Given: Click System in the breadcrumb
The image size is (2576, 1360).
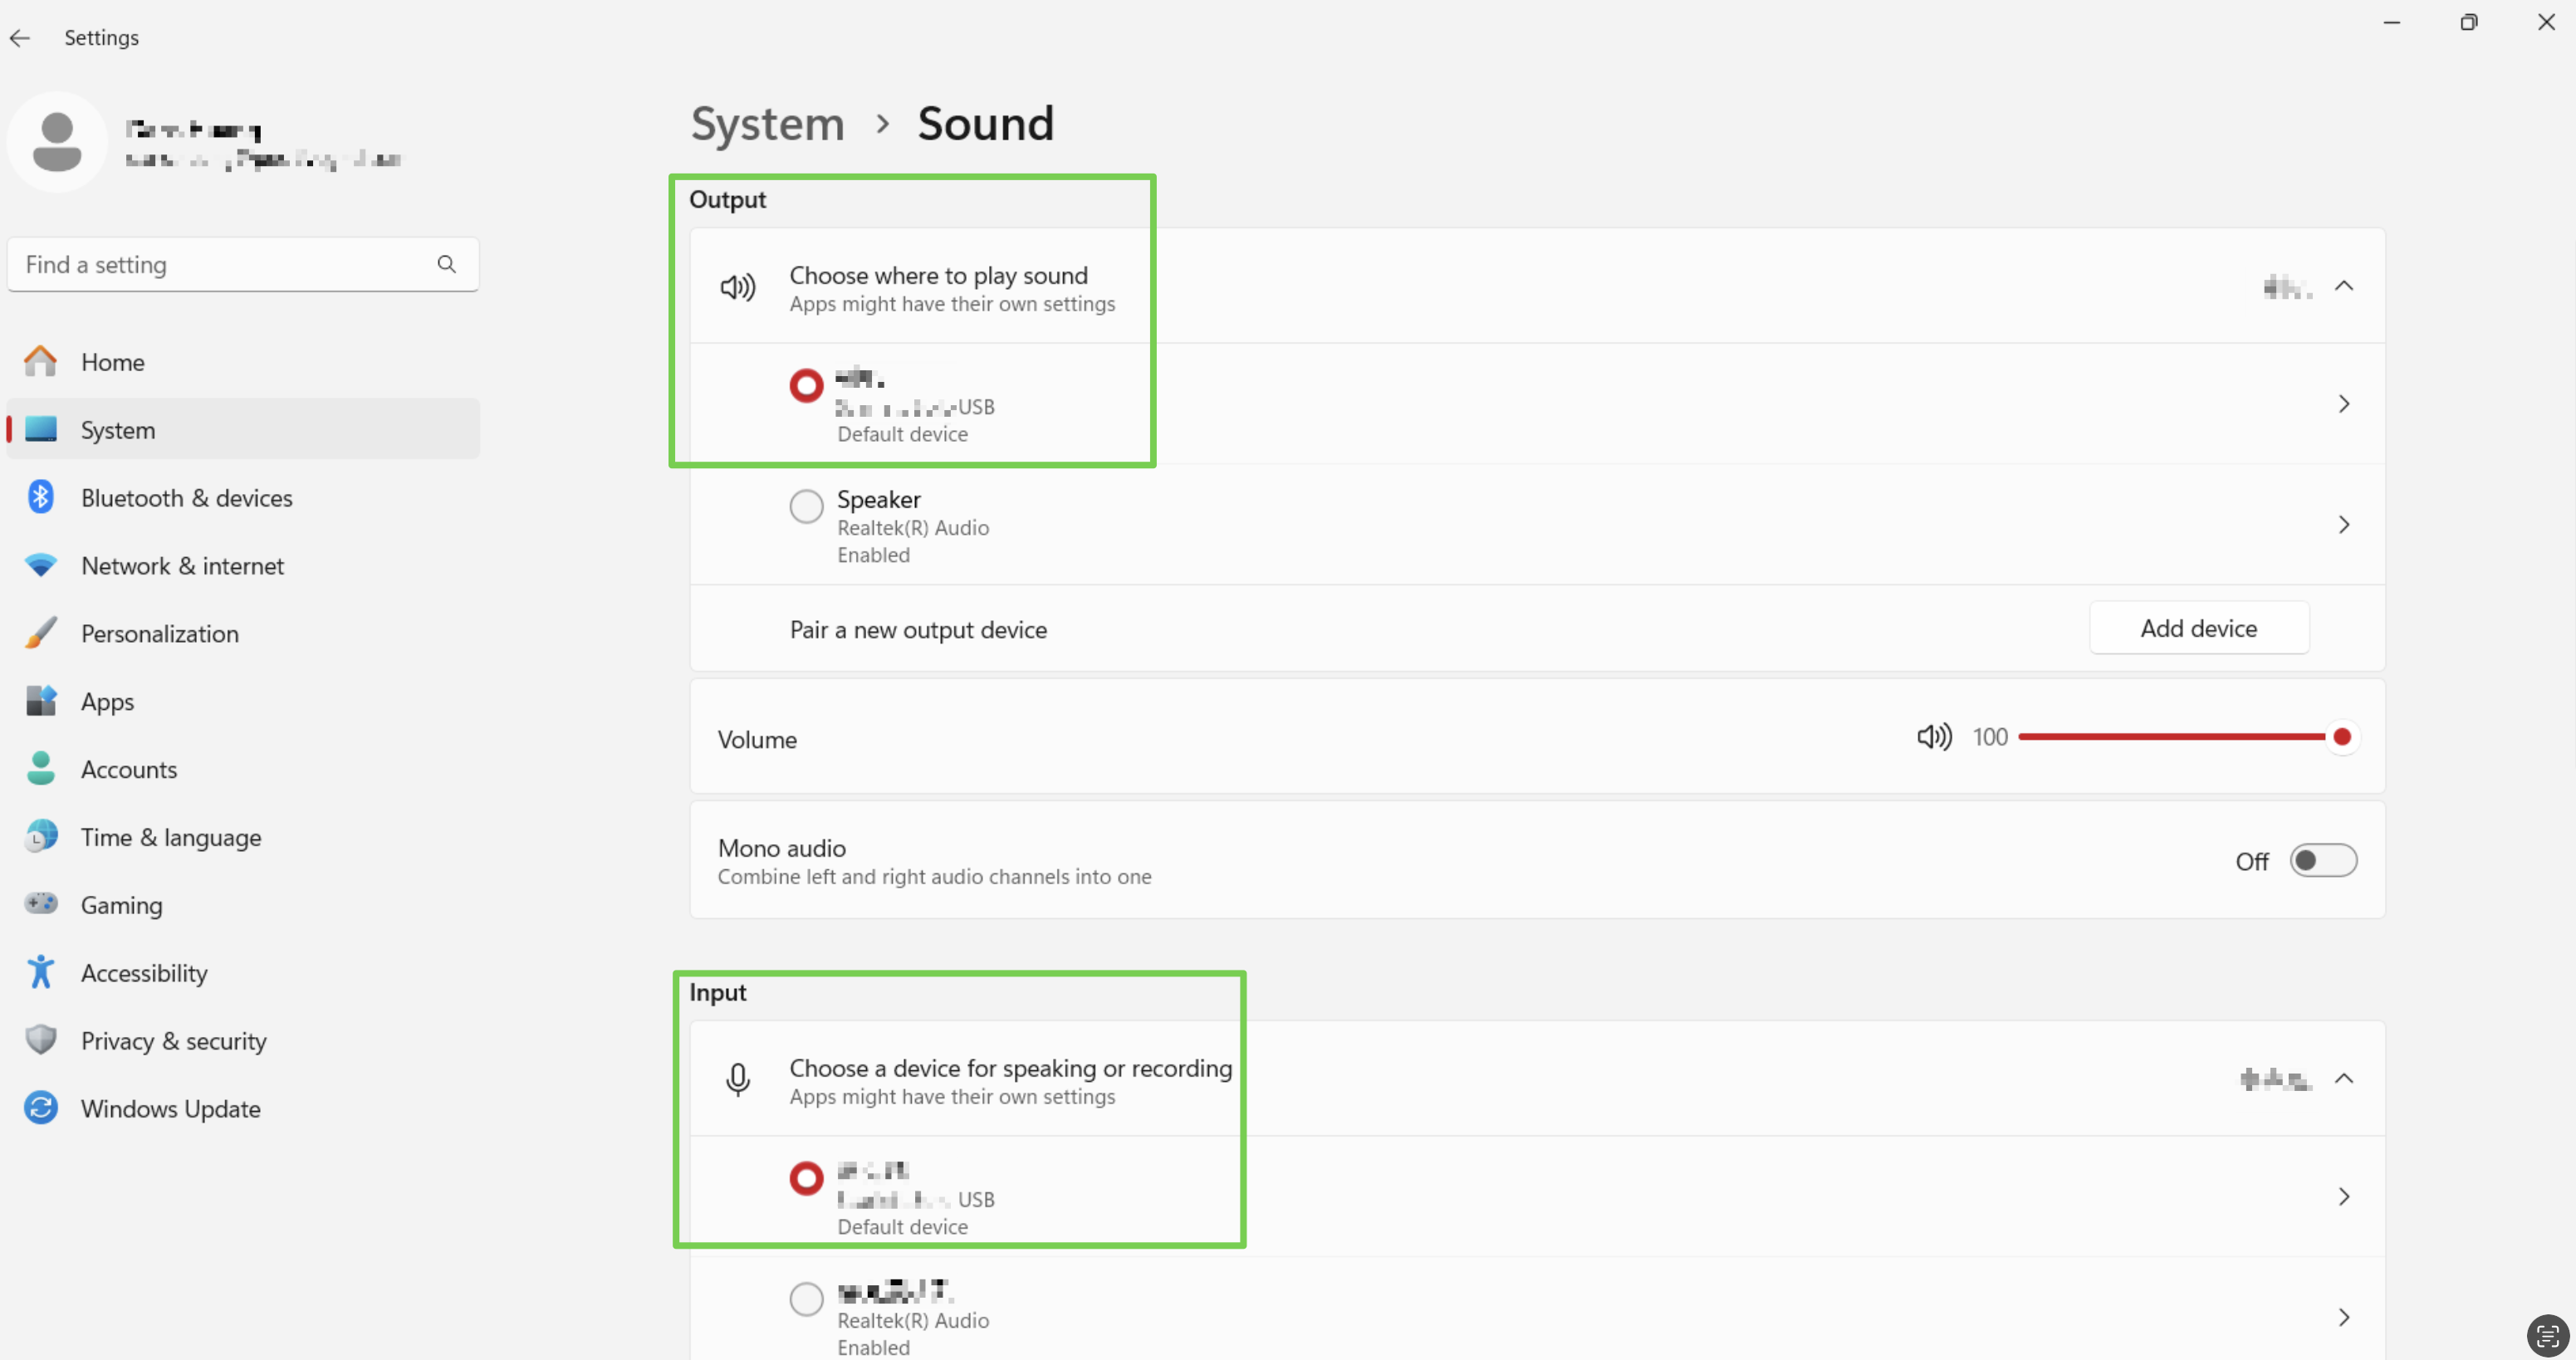Looking at the screenshot, I should point(767,124).
